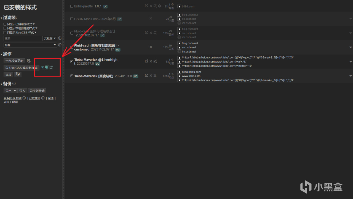Image resolution: width=353 pixels, height=199 pixels.
Task: Click the info icon beside the 元数据 dropdown
Action: [x=60, y=38]
